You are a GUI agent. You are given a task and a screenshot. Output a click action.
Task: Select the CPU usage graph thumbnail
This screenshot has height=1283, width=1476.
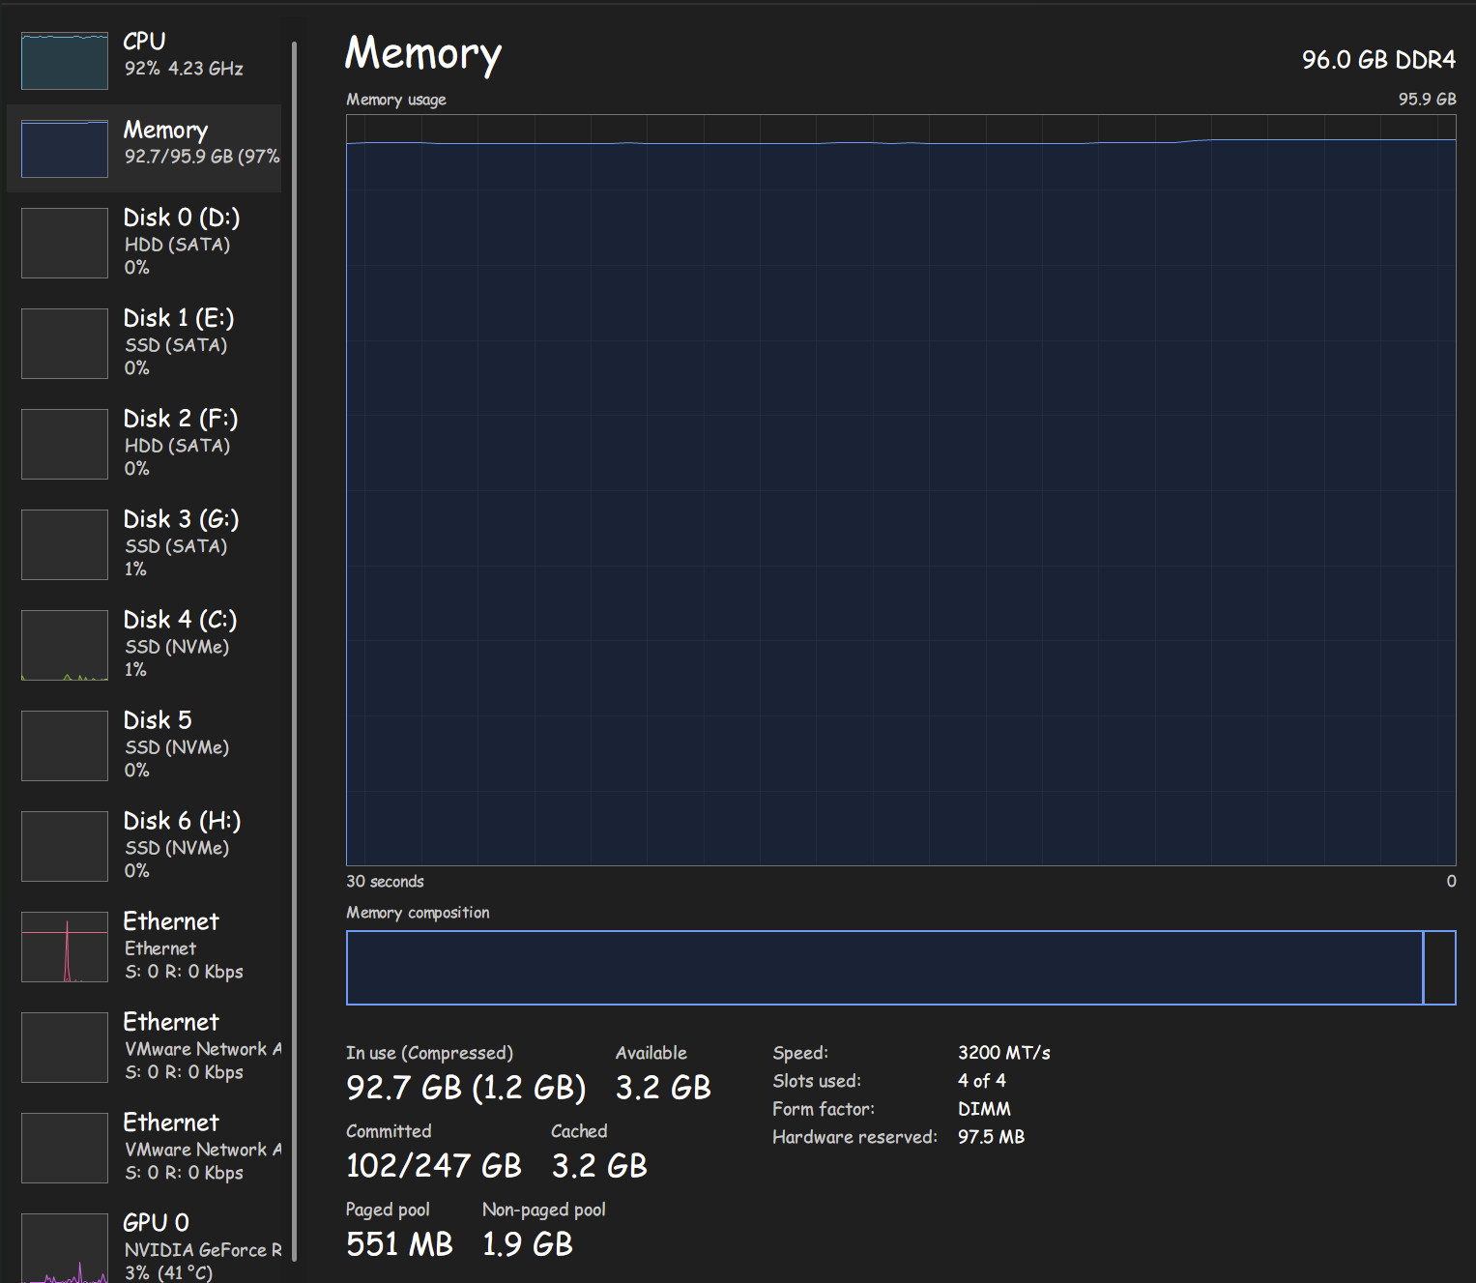65,61
